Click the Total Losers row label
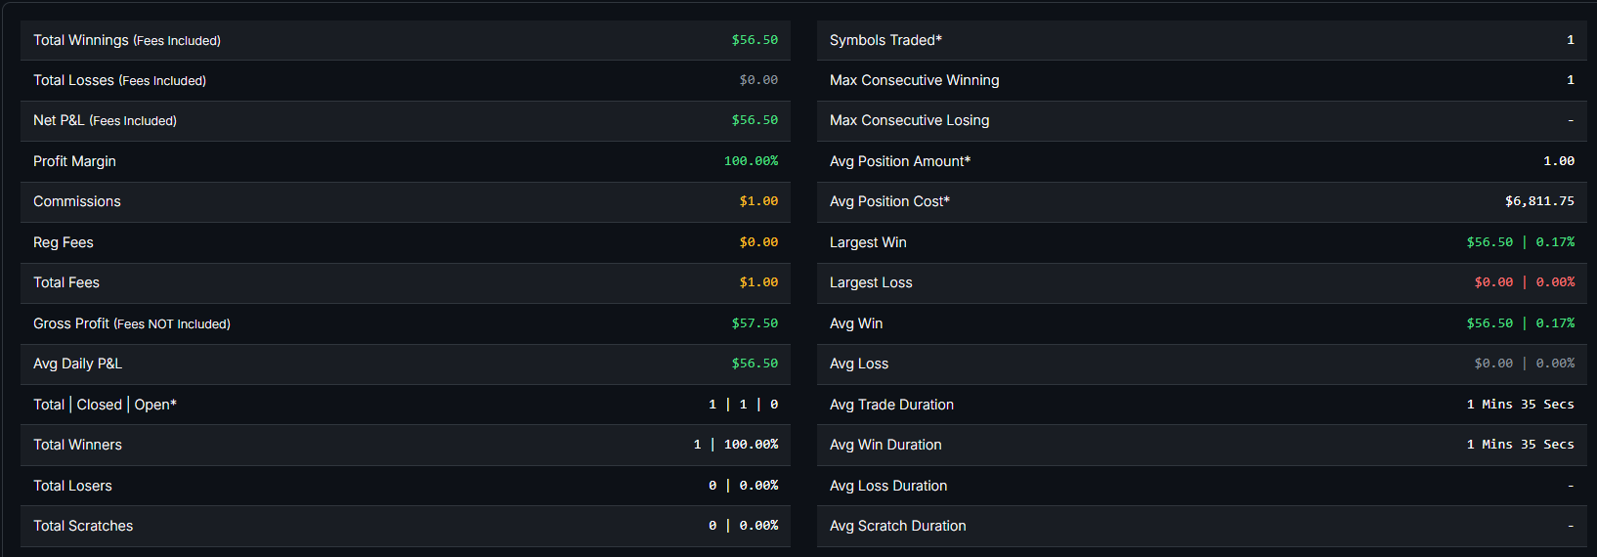 (x=72, y=486)
